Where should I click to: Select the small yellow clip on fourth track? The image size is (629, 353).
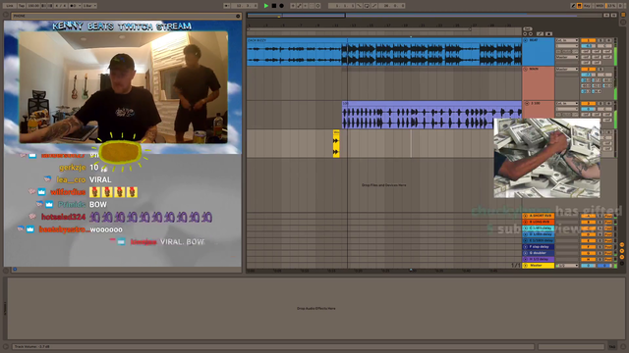pos(336,143)
